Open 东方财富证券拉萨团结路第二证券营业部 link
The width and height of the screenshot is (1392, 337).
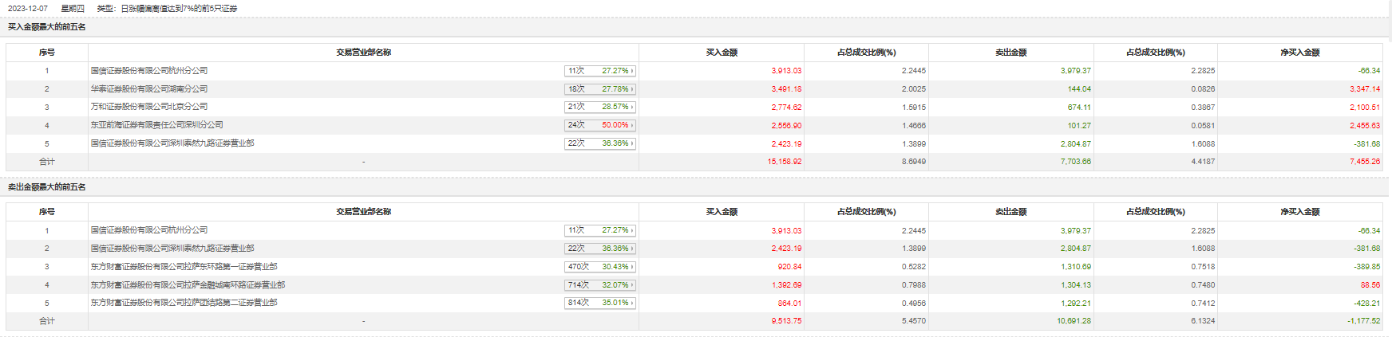coord(184,303)
